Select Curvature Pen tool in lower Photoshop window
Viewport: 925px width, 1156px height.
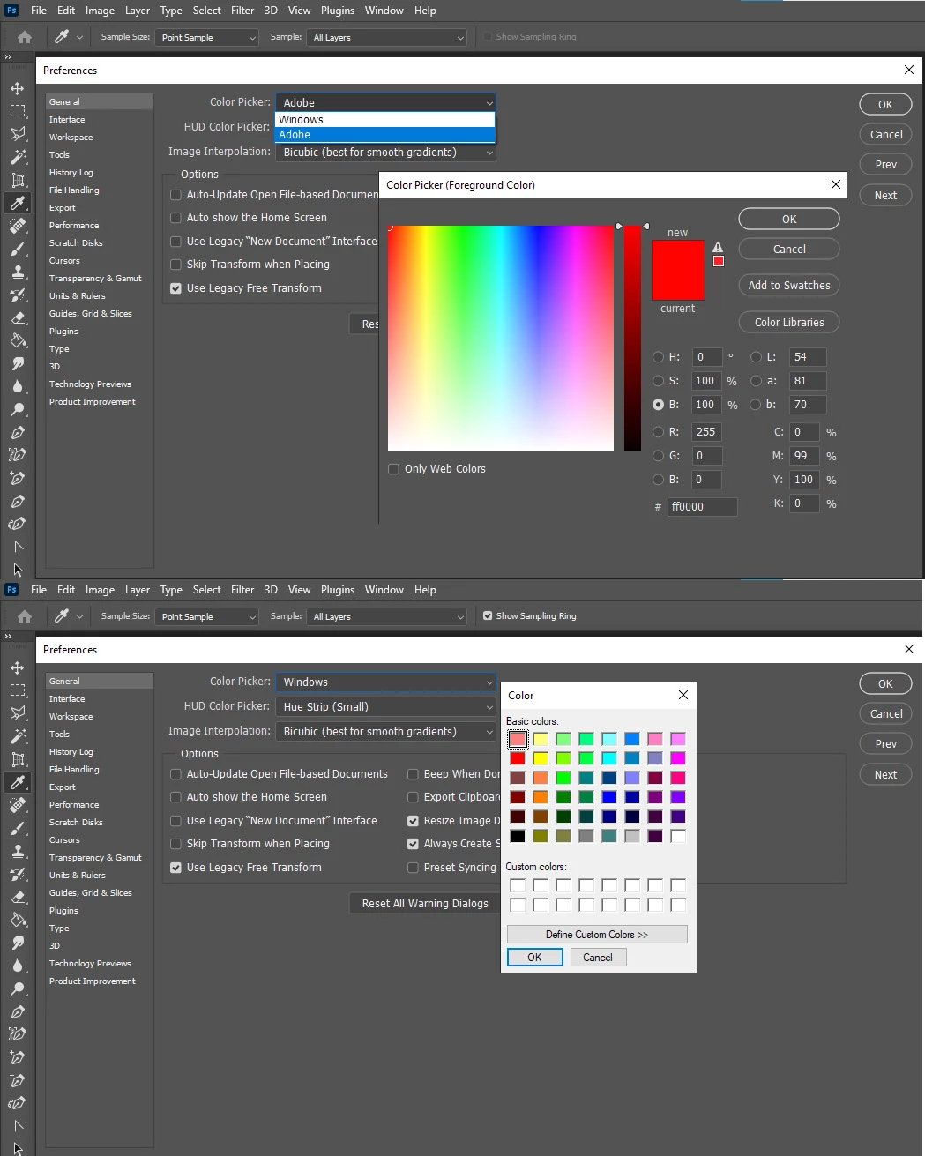[18, 1103]
